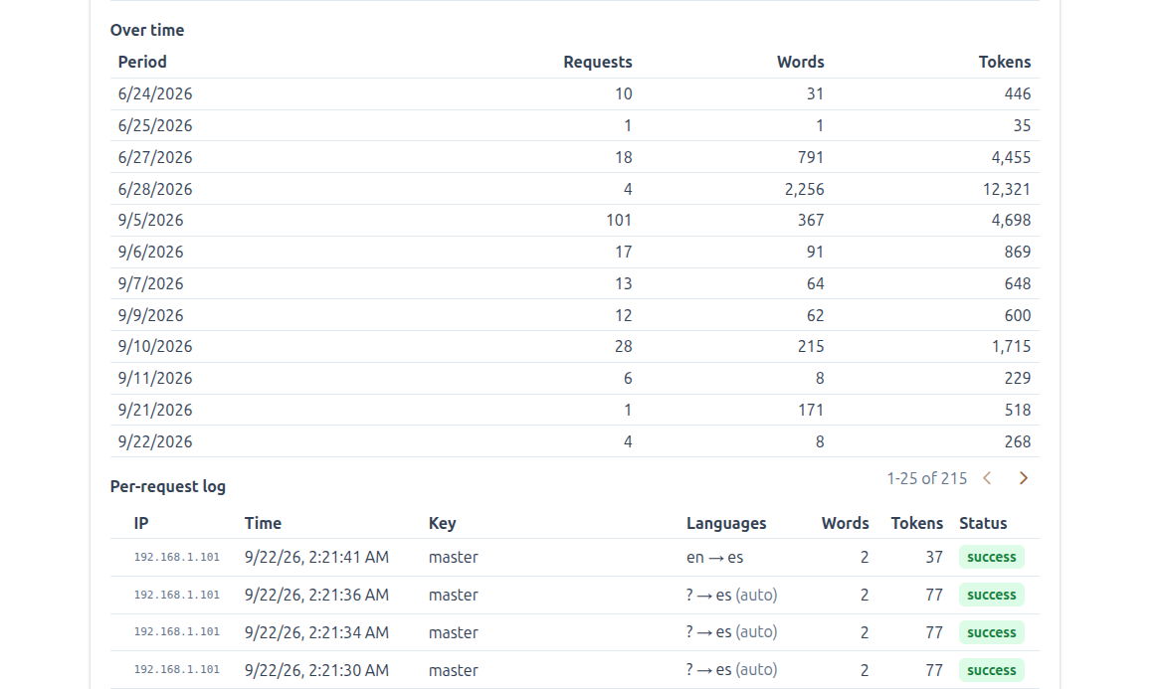
Task: Click the 2:21:36 AM log timestamp
Action: [316, 595]
